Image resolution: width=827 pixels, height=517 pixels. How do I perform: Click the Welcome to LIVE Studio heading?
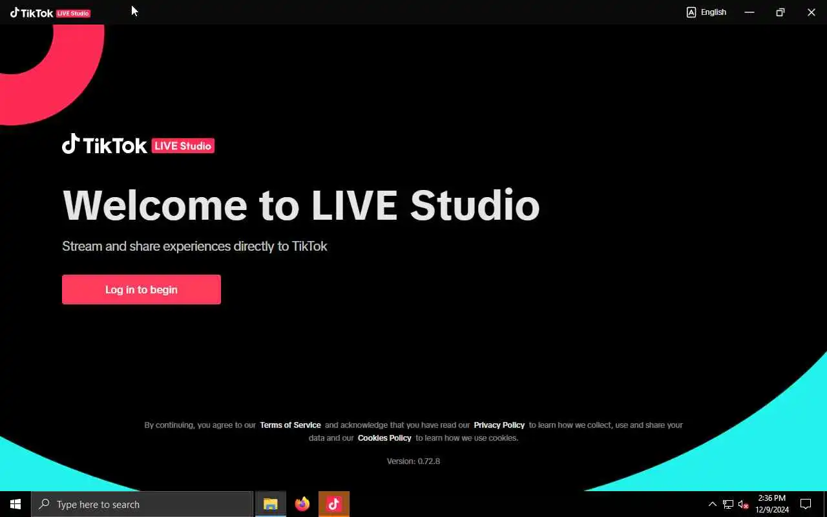(x=301, y=206)
